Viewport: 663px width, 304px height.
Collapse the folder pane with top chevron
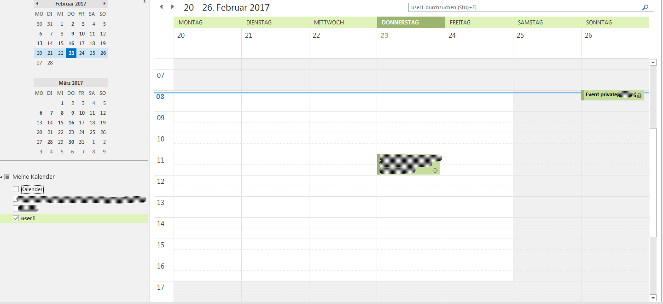tap(145, 2)
